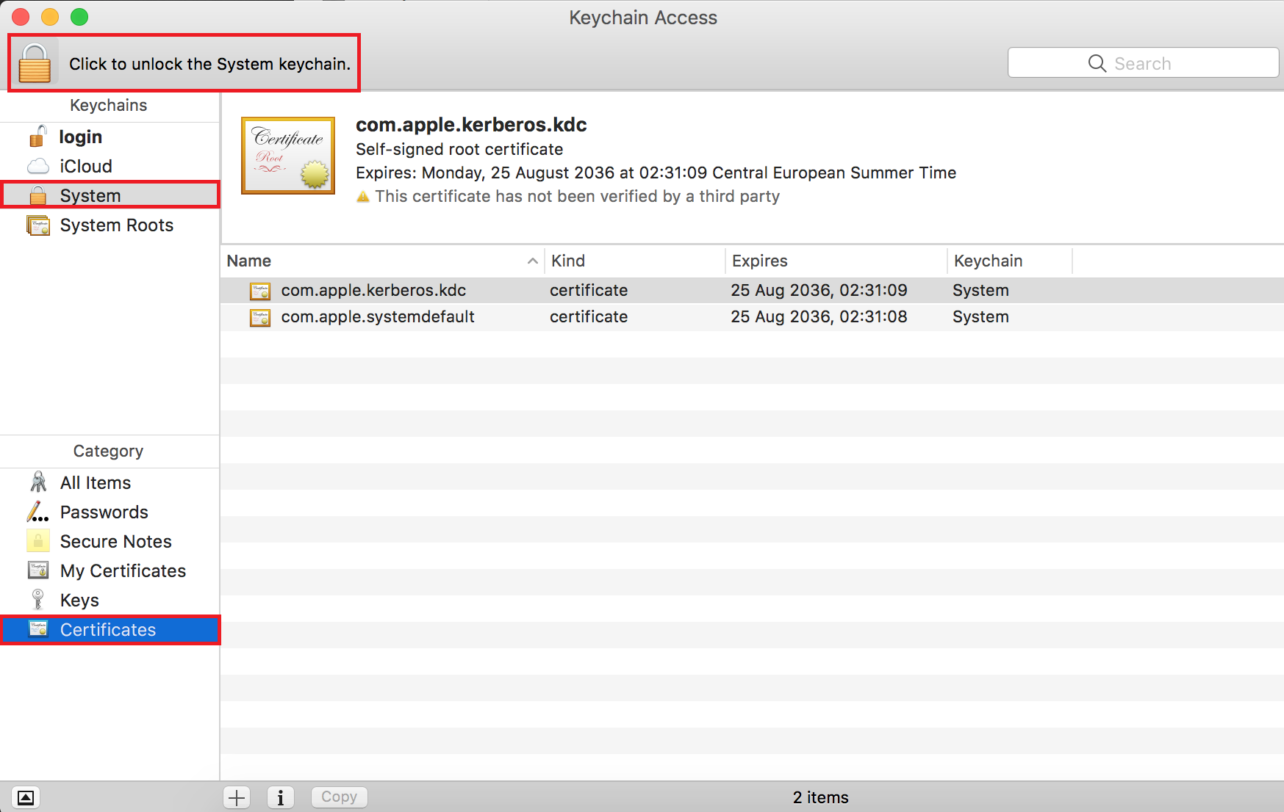Click the 25 Aug 2036, 02:31:08 expiry cell

click(819, 317)
